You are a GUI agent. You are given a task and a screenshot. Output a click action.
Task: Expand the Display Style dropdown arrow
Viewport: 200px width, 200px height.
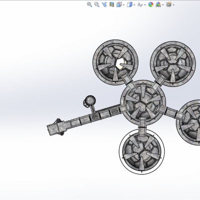tap(134, 5)
